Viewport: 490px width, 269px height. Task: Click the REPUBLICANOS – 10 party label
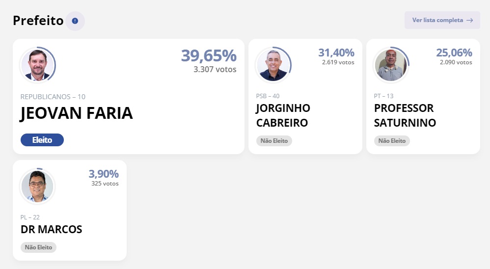click(53, 97)
